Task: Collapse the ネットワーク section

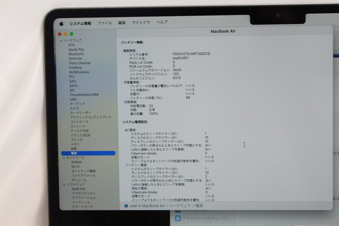Action: pyautogui.click(x=64, y=158)
